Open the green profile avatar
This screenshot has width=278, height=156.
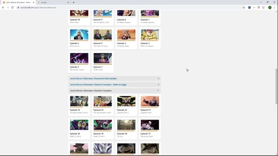click(270, 8)
